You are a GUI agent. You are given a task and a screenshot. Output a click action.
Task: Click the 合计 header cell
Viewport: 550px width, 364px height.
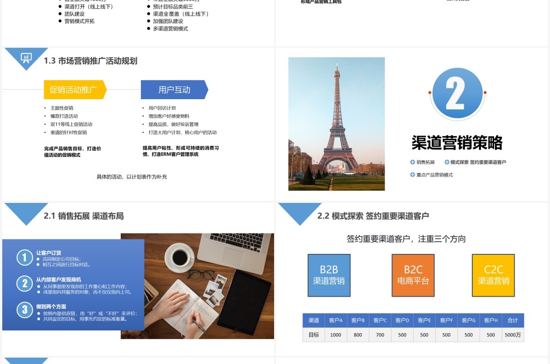(x=513, y=320)
